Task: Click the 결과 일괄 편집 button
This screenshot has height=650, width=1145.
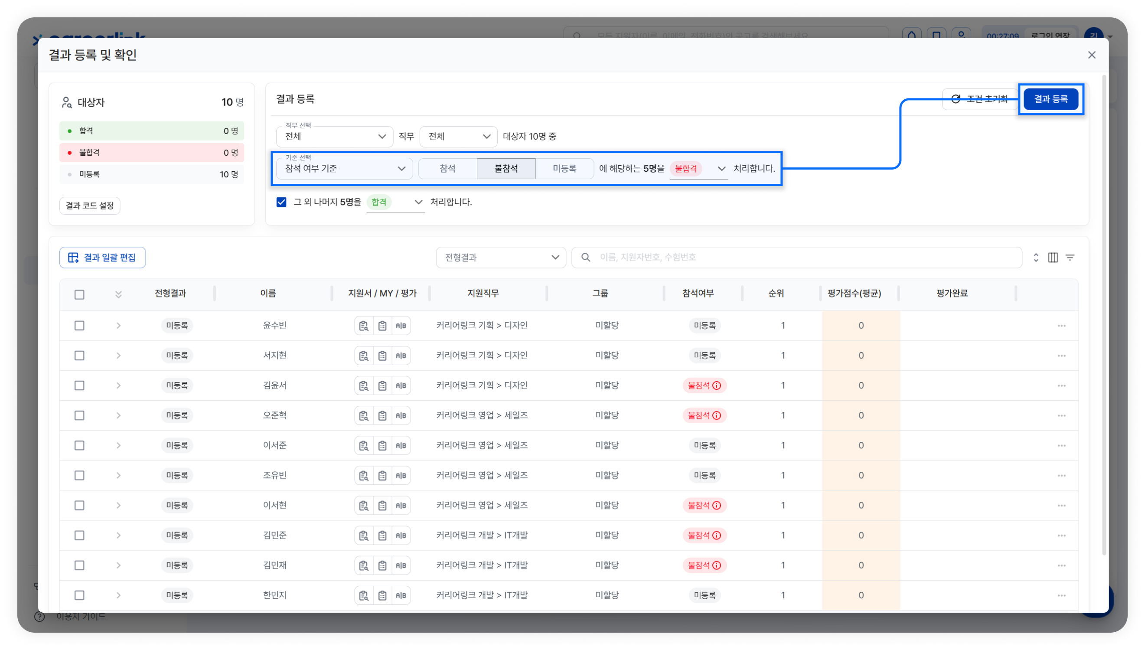Action: pyautogui.click(x=103, y=257)
